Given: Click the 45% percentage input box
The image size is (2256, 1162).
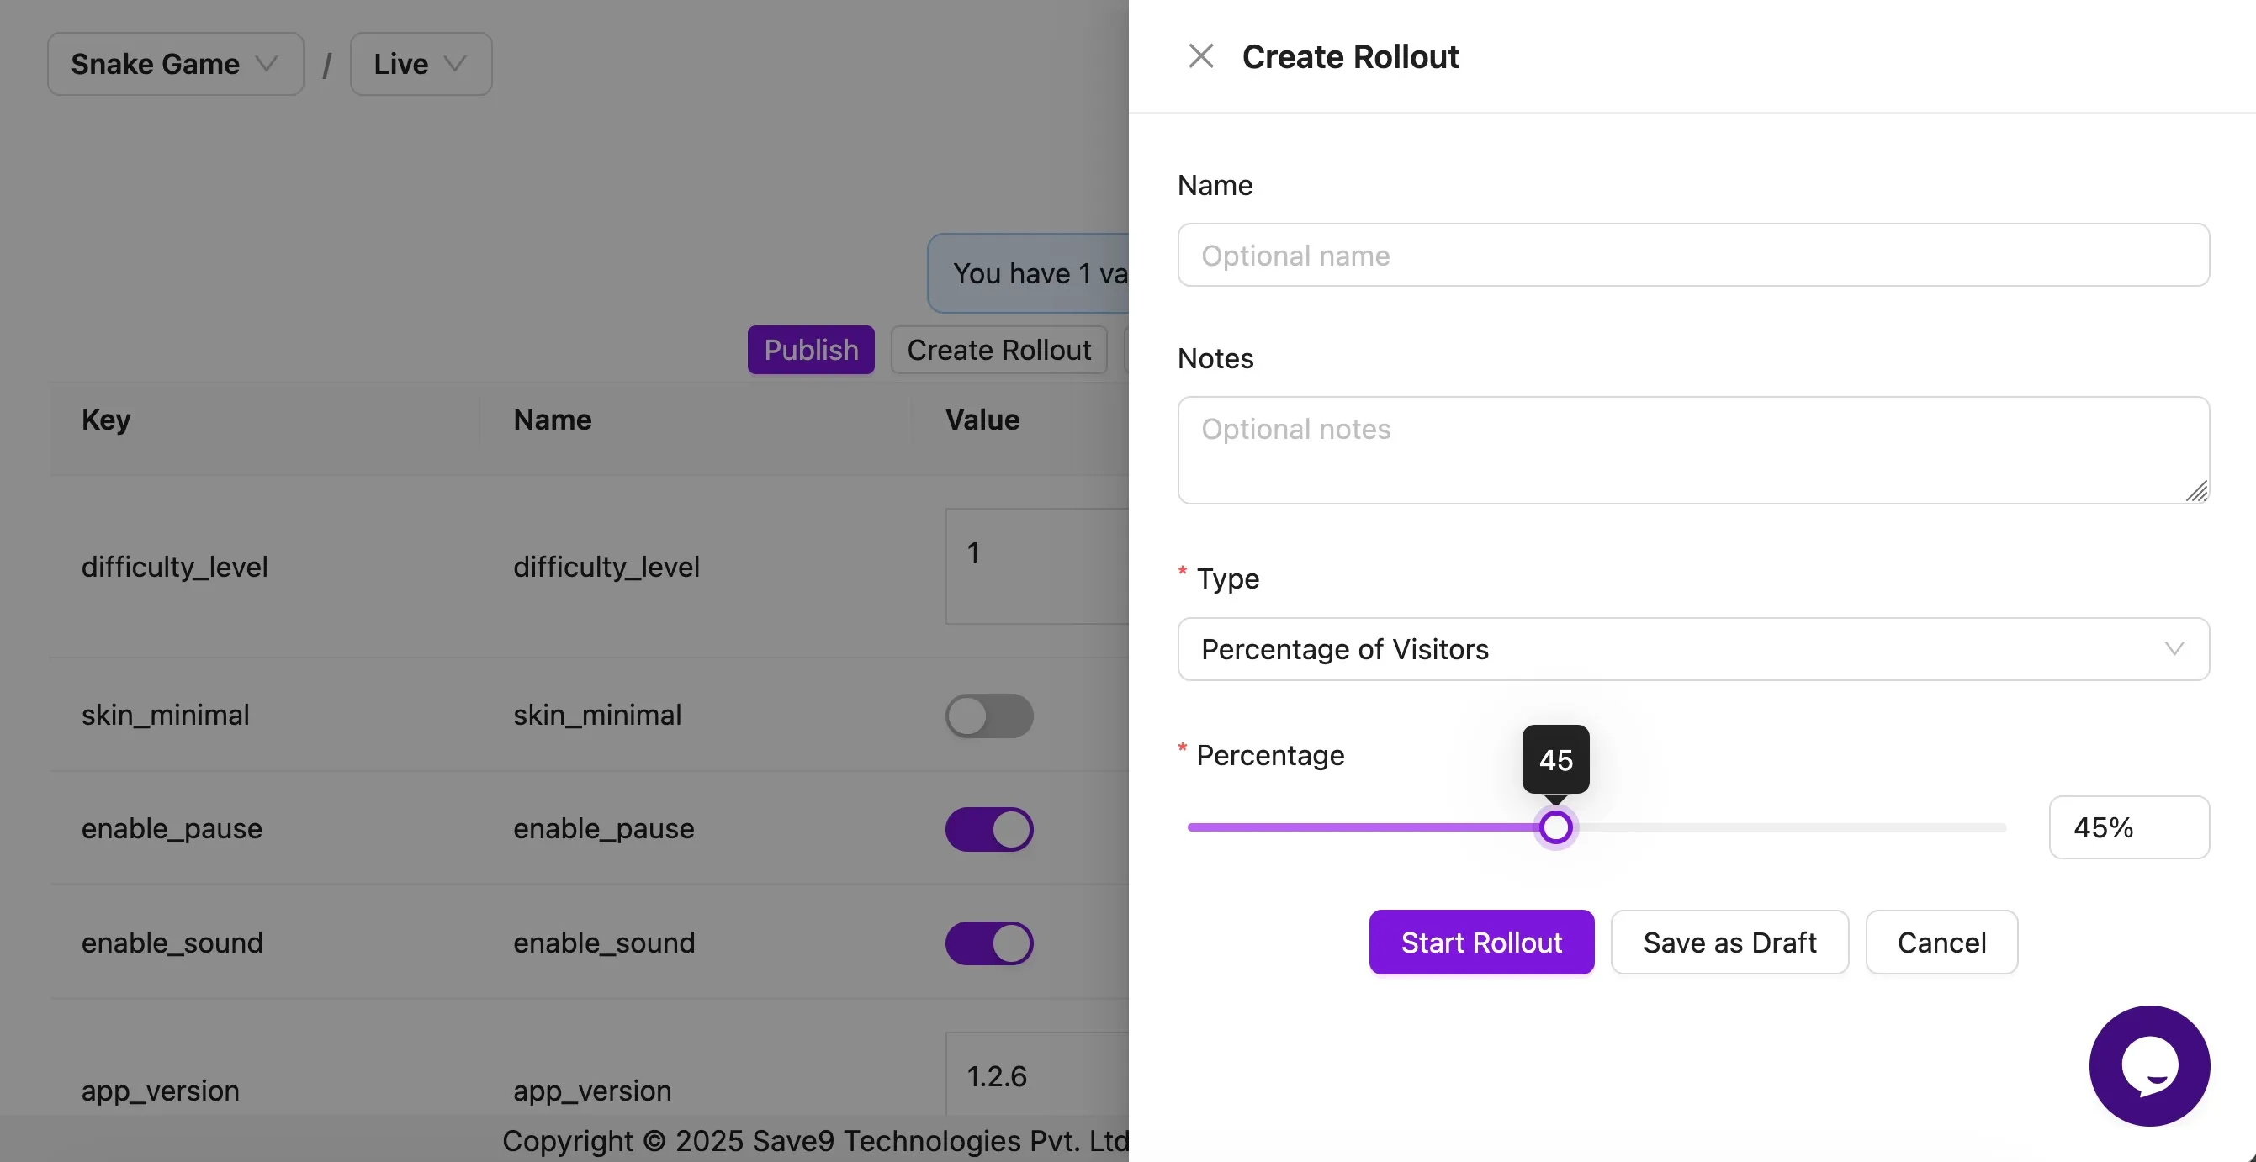Looking at the screenshot, I should click(2128, 827).
